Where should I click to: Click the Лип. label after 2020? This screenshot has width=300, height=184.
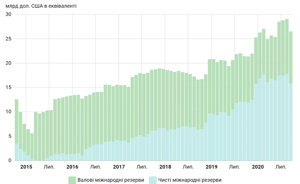point(281,167)
